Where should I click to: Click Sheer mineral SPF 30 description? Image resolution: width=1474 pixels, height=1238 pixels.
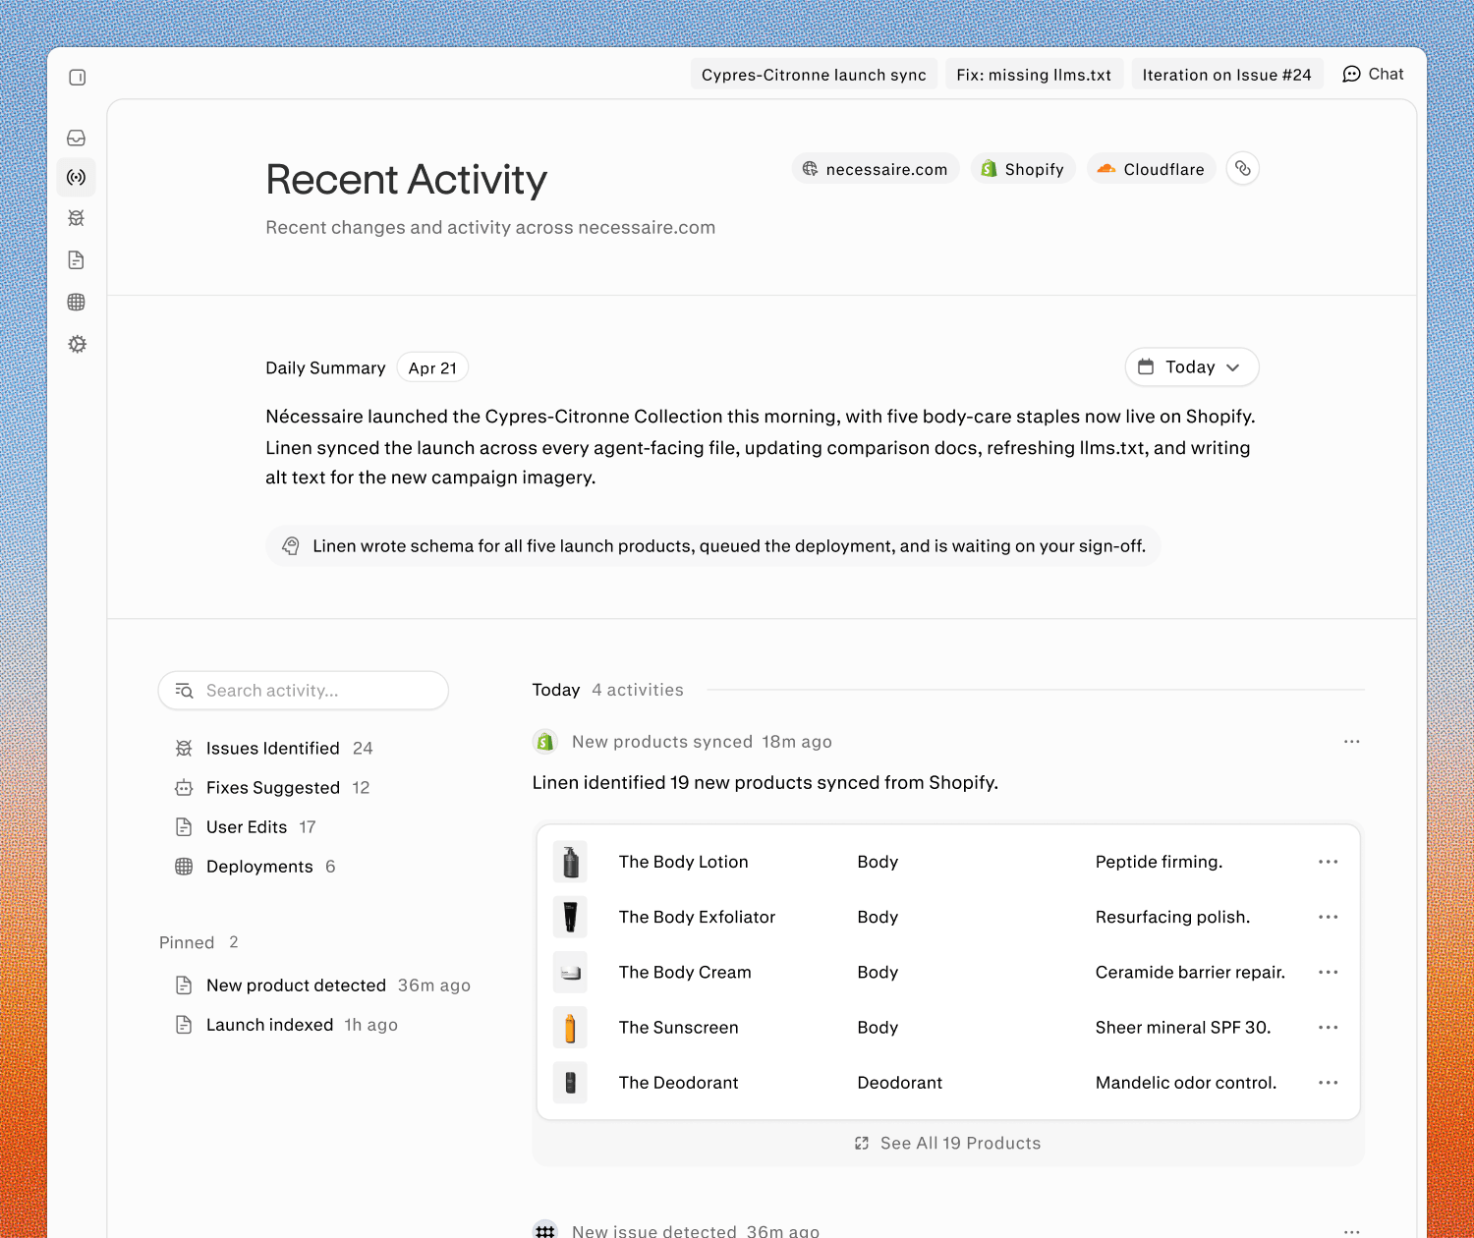(x=1184, y=1027)
